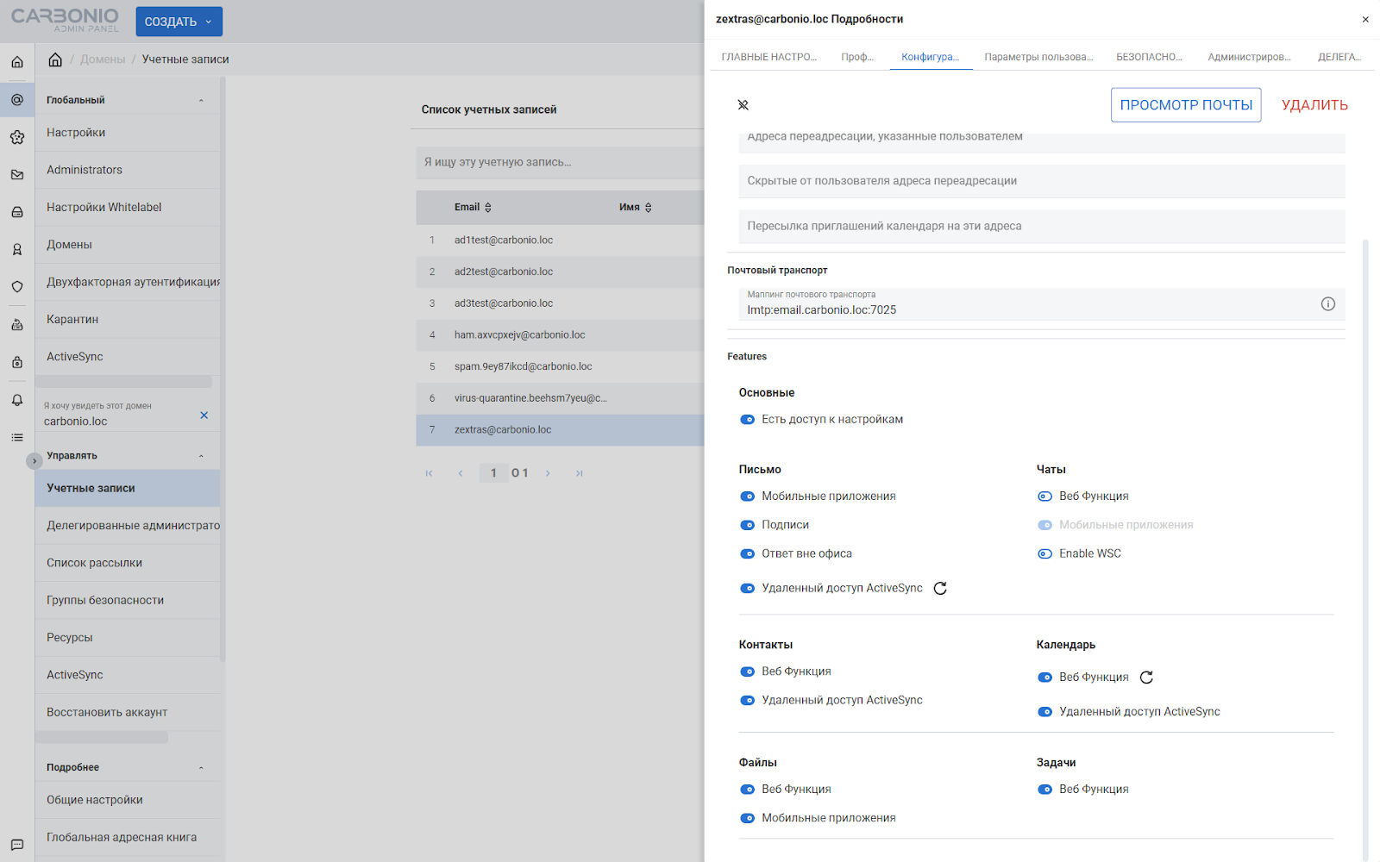
Task: Click the refresh icon beside Календарь Веб Функция
Action: 1146,678
